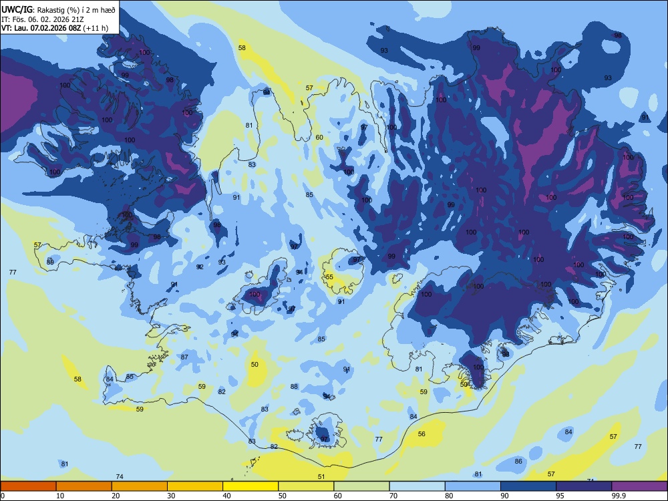This screenshot has width=668, height=501.
Task: Click the 70–80 pale blue legend swatch
Action: (x=417, y=486)
